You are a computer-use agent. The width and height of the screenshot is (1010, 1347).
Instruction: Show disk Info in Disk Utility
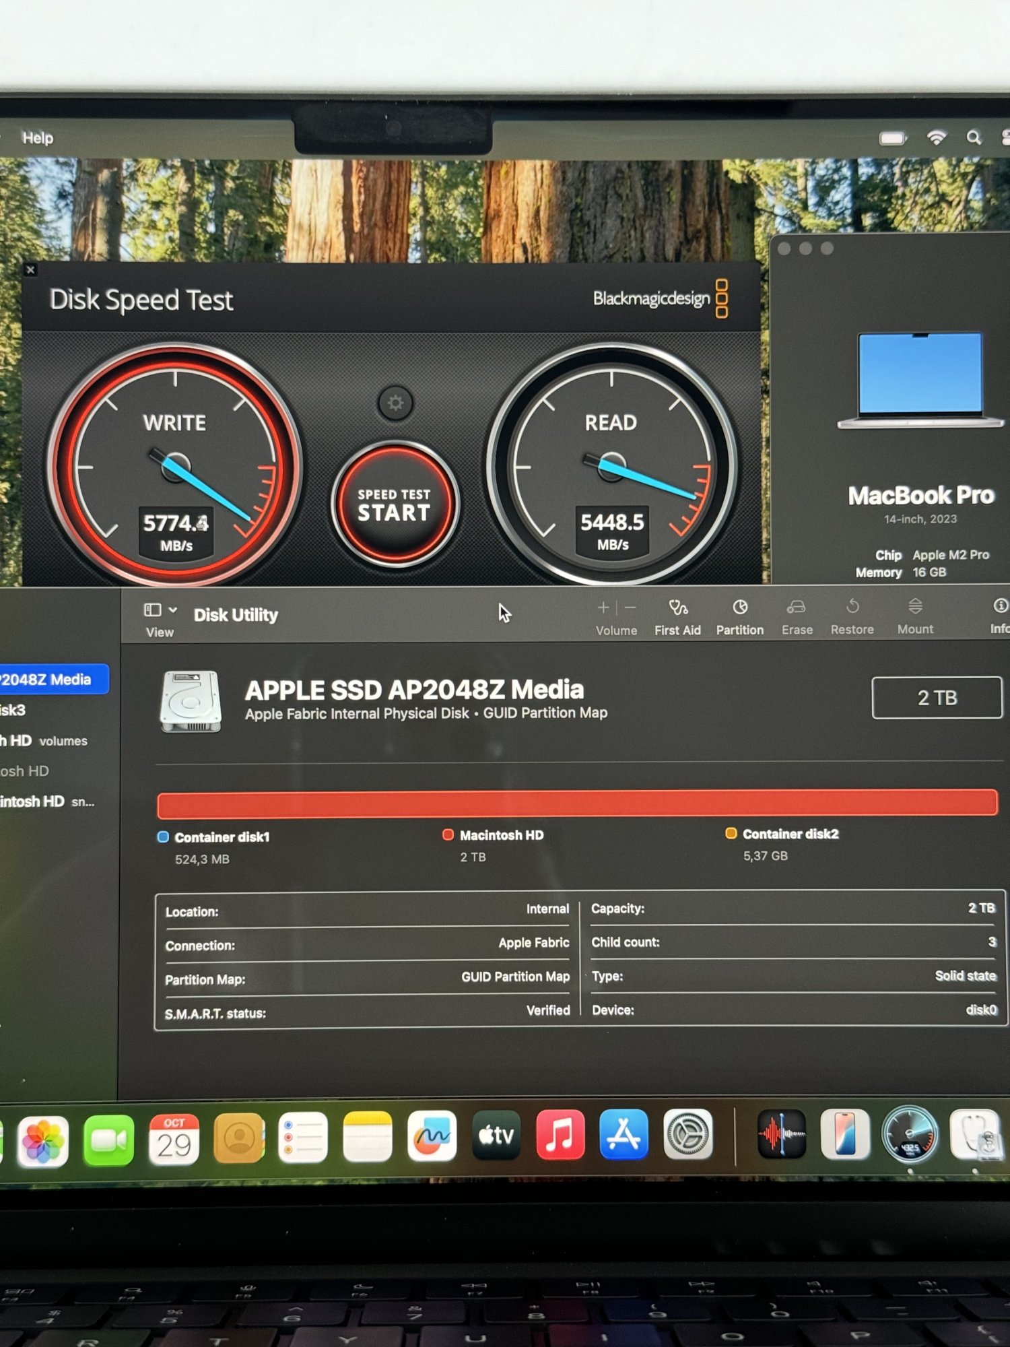(1000, 616)
